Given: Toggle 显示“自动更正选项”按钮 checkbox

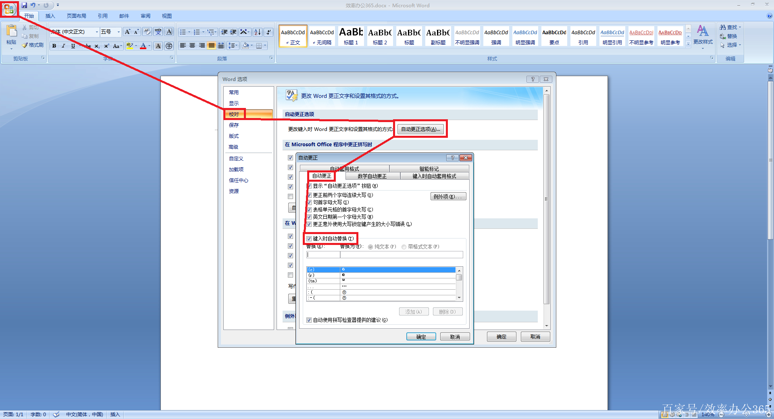Looking at the screenshot, I should (309, 186).
